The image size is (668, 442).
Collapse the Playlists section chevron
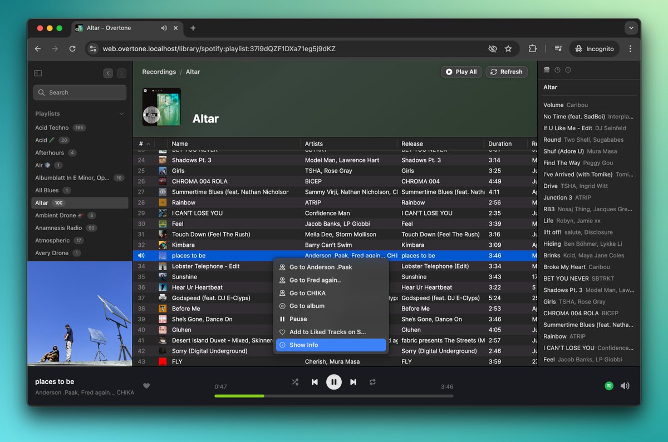point(122,113)
